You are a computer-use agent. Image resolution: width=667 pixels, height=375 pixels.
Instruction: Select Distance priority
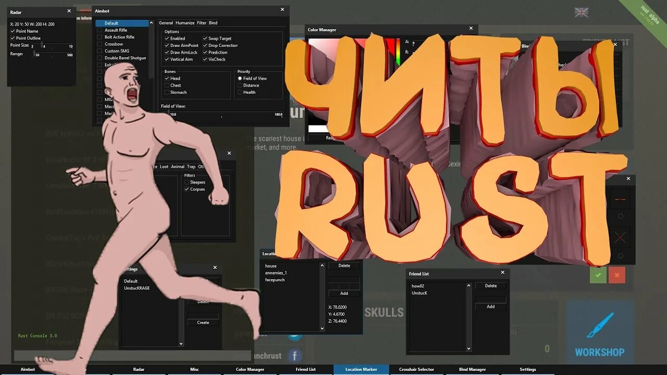pyautogui.click(x=240, y=85)
